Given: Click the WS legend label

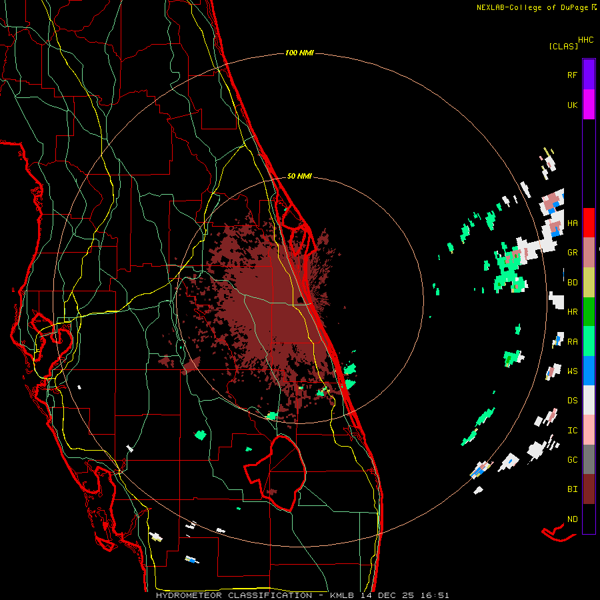Looking at the screenshot, I should pyautogui.click(x=572, y=371).
